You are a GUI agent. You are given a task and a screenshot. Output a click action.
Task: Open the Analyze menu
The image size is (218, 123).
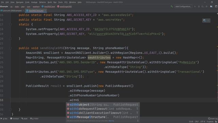(x=34, y=2)
